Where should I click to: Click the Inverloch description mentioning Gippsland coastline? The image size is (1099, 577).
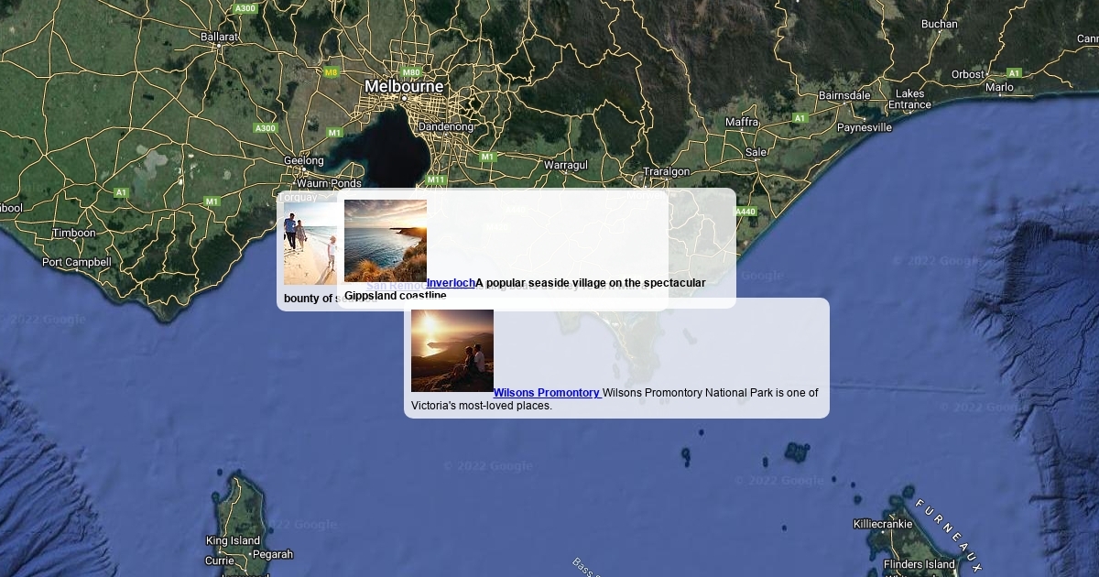(x=525, y=289)
